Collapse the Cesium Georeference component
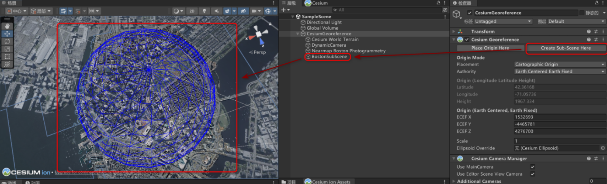This screenshot has height=184, width=607. click(454, 40)
